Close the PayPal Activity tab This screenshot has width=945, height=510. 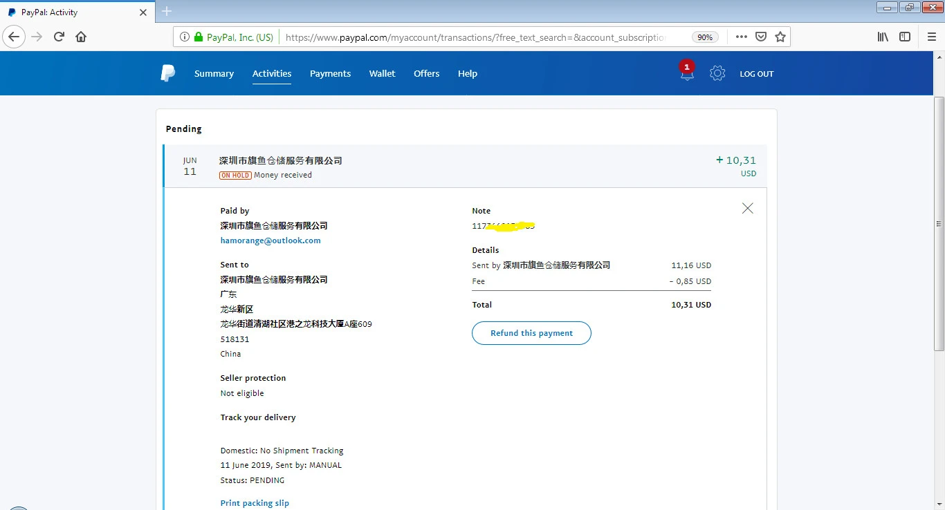pyautogui.click(x=143, y=12)
